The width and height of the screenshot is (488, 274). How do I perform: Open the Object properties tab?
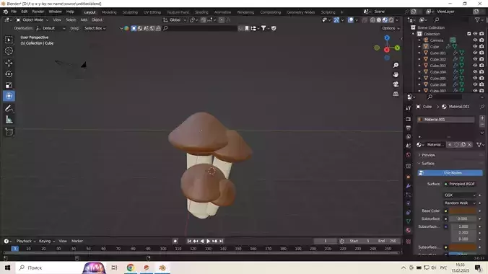tap(409, 177)
